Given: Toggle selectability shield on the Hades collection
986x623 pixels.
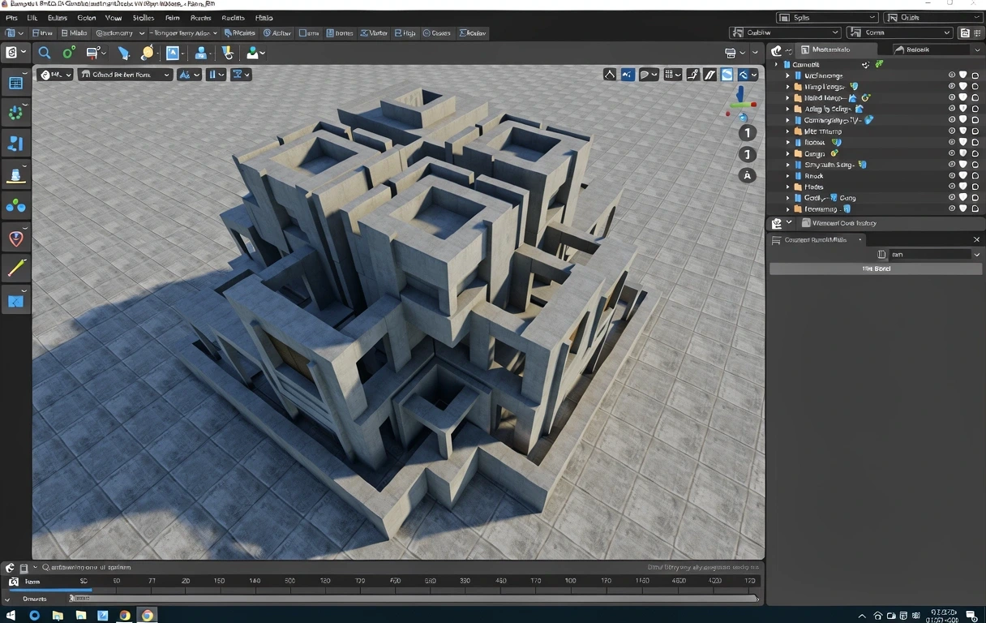Looking at the screenshot, I should pyautogui.click(x=962, y=187).
